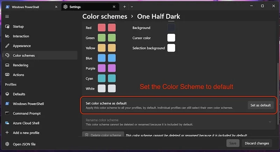Click the gear icon beside Open JSON file
280x152 pixels.
pyautogui.click(x=7, y=144)
